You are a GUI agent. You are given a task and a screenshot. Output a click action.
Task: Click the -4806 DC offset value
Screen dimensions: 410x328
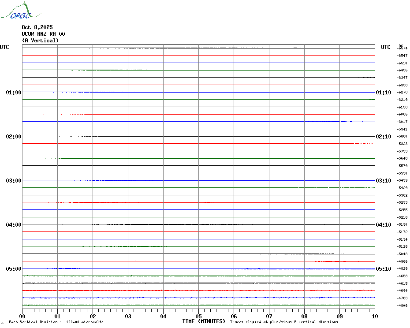(402, 306)
